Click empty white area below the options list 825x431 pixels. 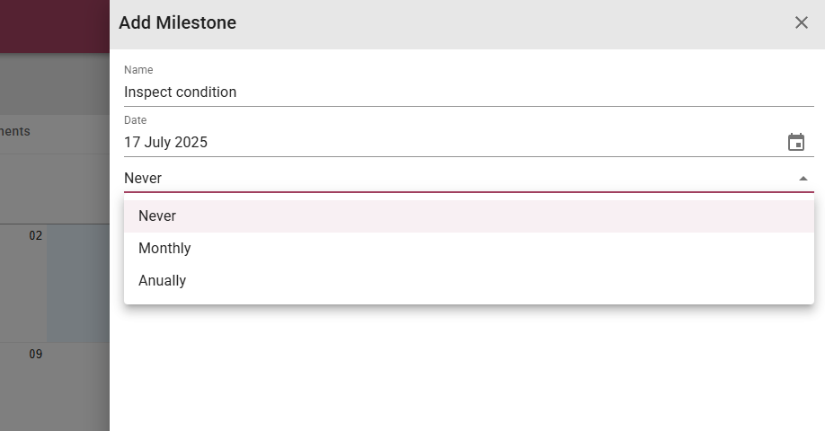pos(467,368)
